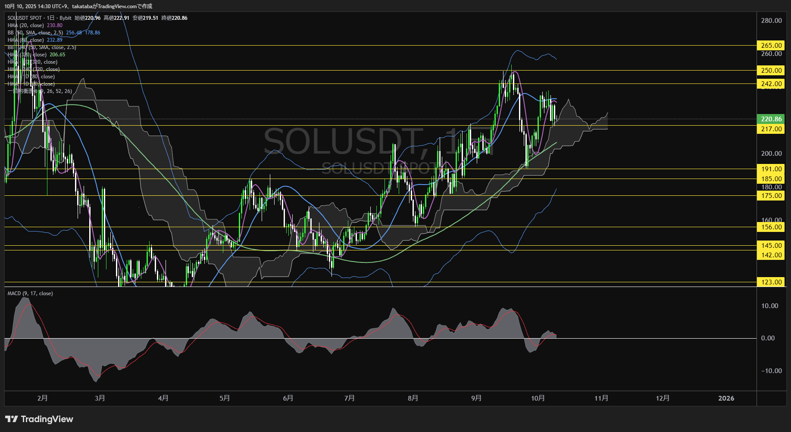This screenshot has width=791, height=432.
Task: Select the 191.00 price level label
Action: point(771,169)
